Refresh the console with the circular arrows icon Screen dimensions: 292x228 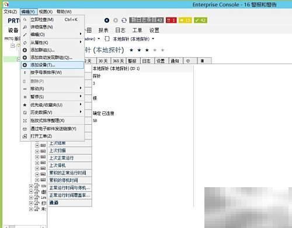click(124, 20)
